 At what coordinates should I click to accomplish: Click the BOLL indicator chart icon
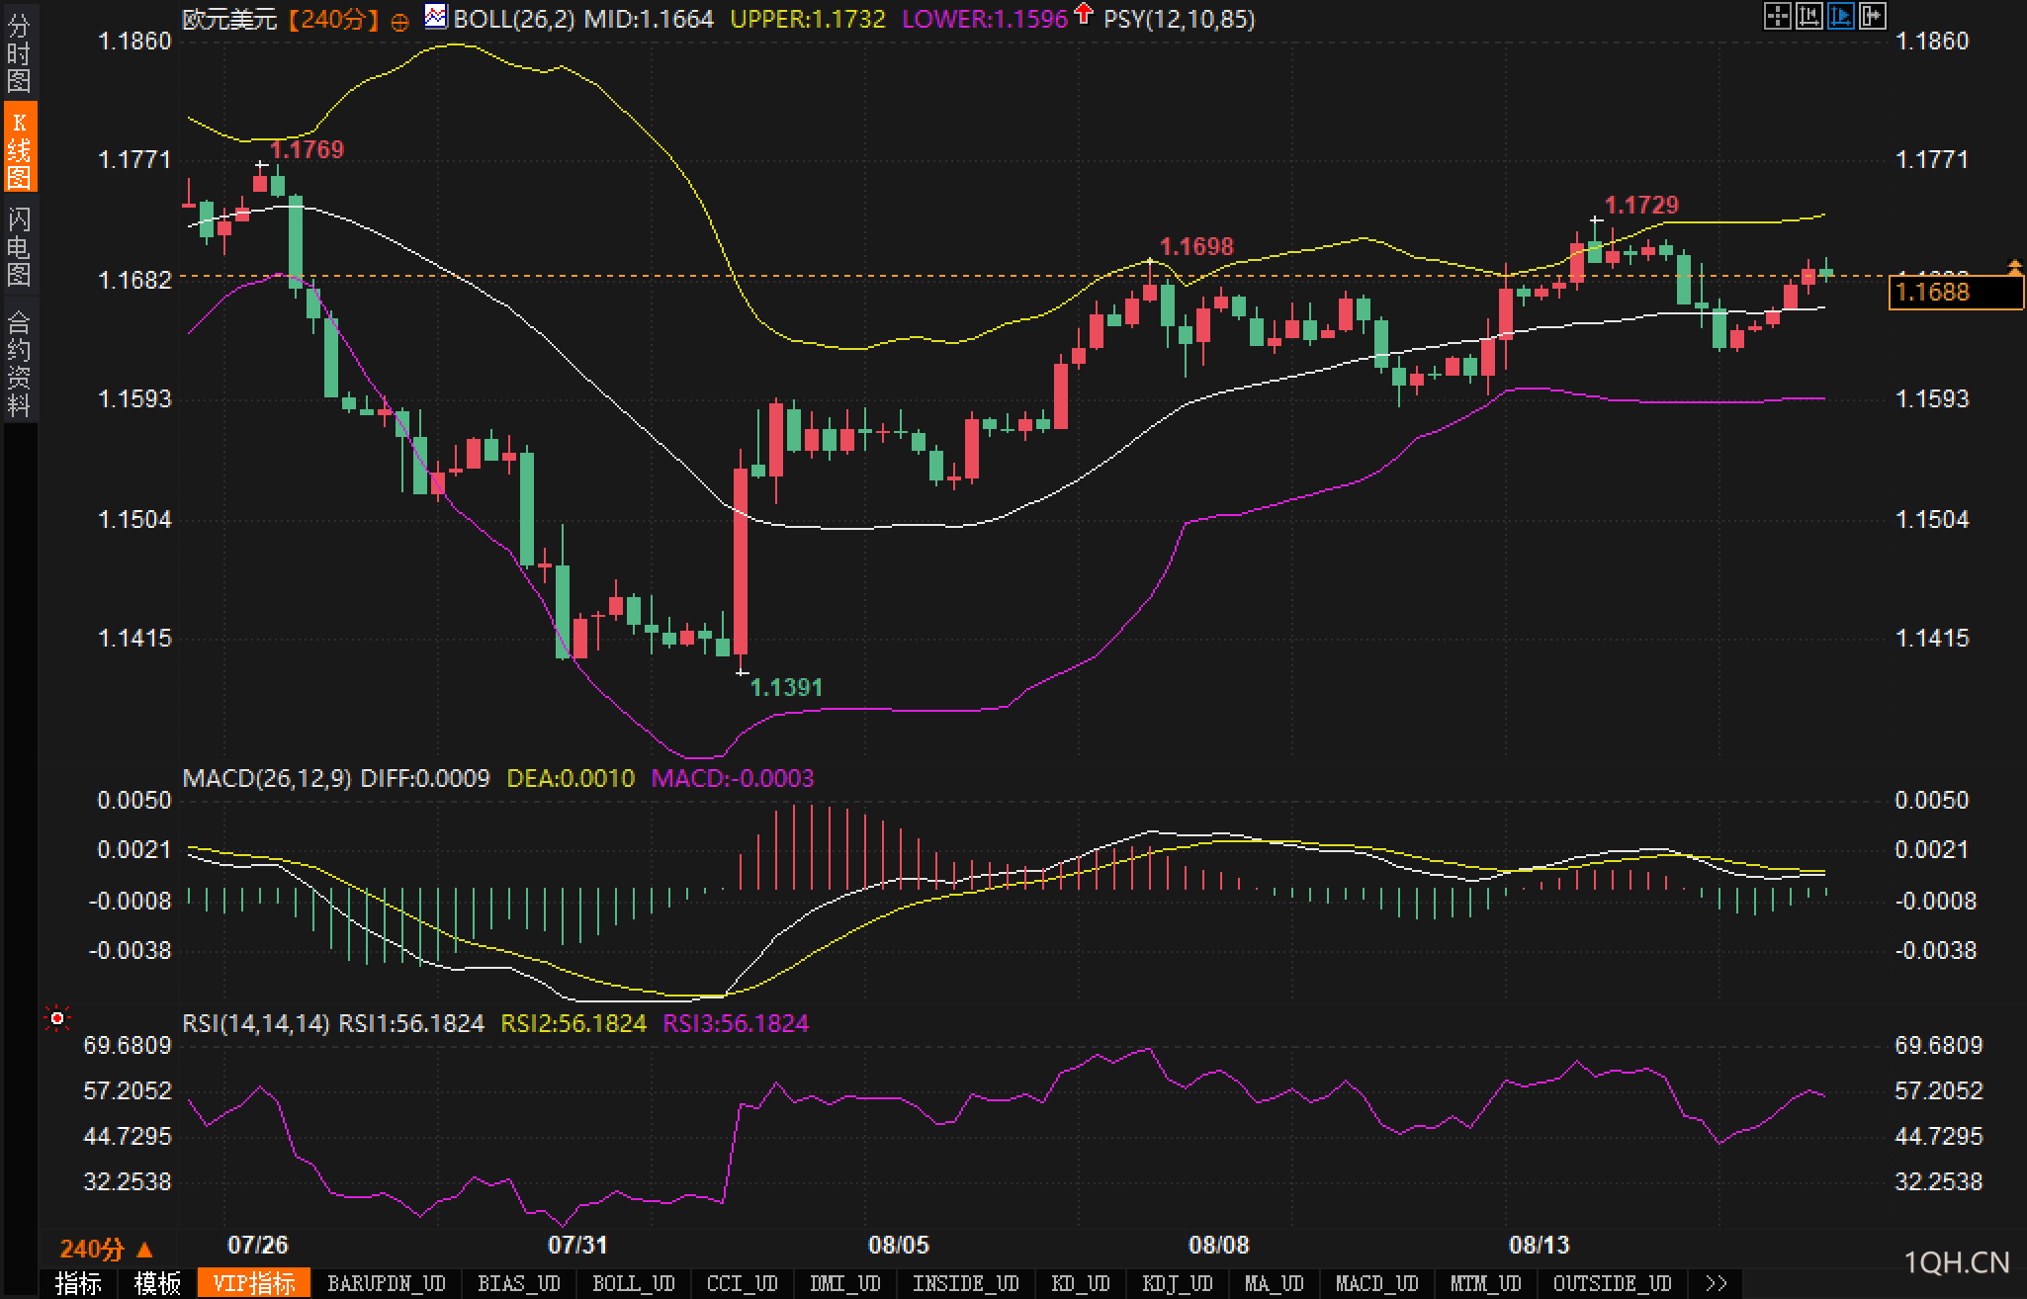435,17
